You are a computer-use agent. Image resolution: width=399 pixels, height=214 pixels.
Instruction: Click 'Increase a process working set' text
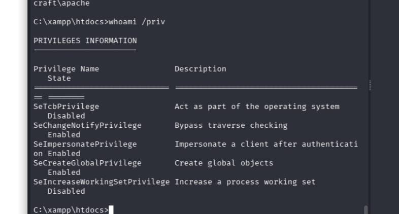pyautogui.click(x=245, y=182)
